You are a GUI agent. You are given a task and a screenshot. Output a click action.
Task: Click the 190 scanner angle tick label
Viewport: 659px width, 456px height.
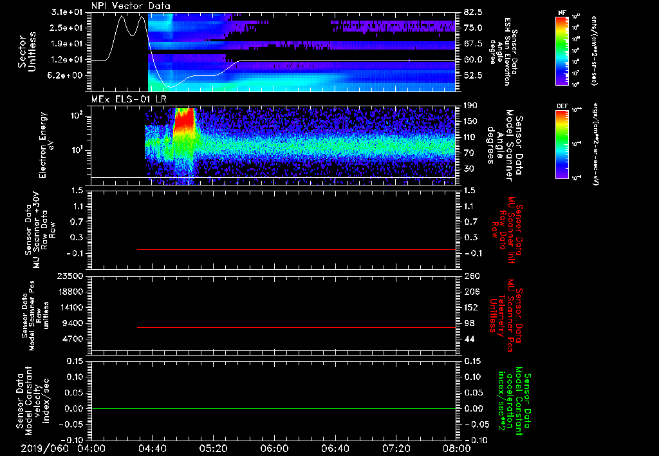tap(472, 106)
